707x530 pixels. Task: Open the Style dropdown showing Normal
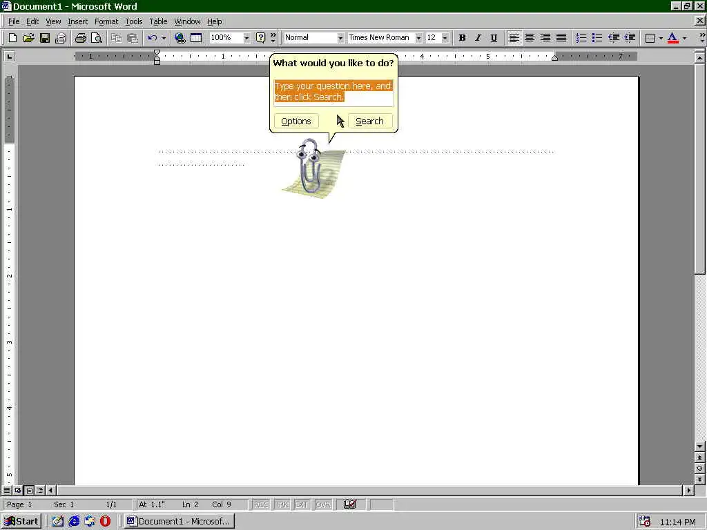[x=340, y=38]
